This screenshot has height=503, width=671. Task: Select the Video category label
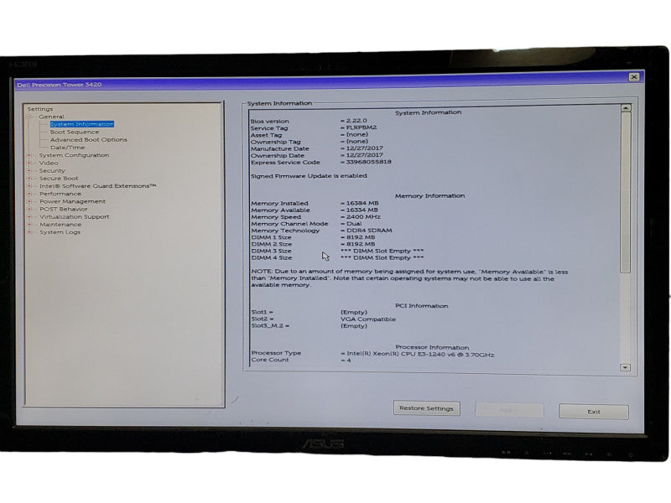point(49,163)
